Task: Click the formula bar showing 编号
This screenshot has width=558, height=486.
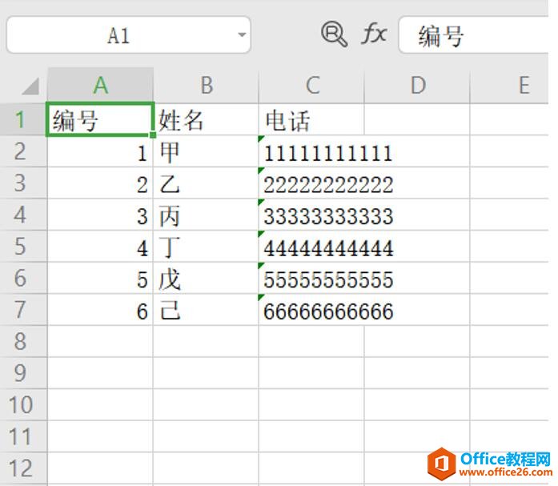Action: 474,35
